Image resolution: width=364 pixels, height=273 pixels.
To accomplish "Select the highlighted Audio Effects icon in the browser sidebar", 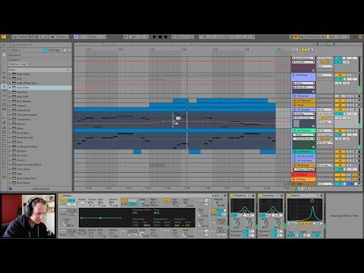I will pyautogui.click(x=4, y=86).
